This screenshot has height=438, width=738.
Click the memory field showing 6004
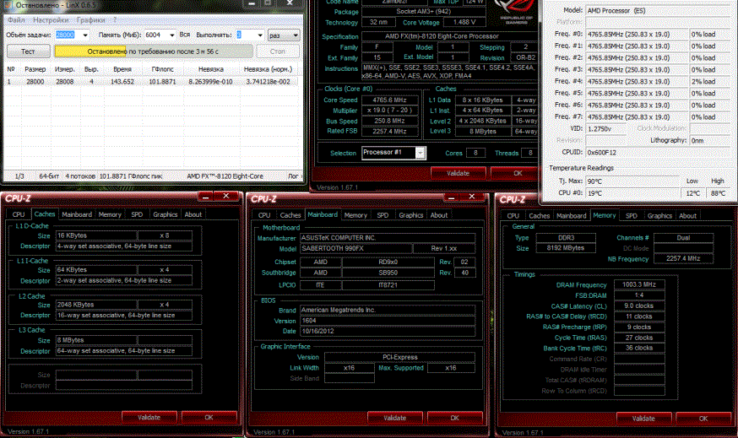point(156,35)
